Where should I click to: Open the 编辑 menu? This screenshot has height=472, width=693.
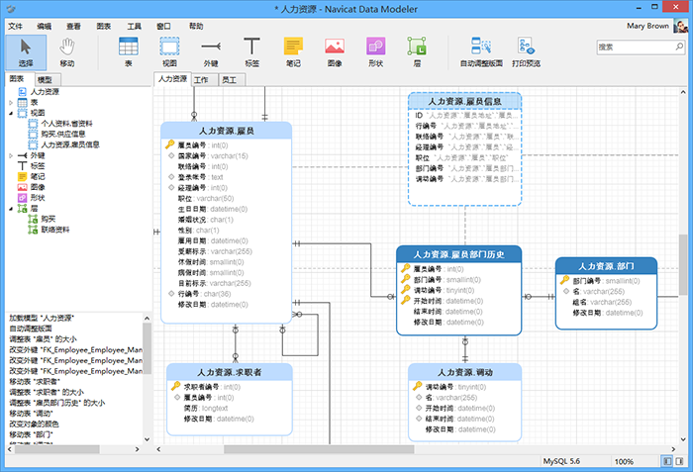45,26
